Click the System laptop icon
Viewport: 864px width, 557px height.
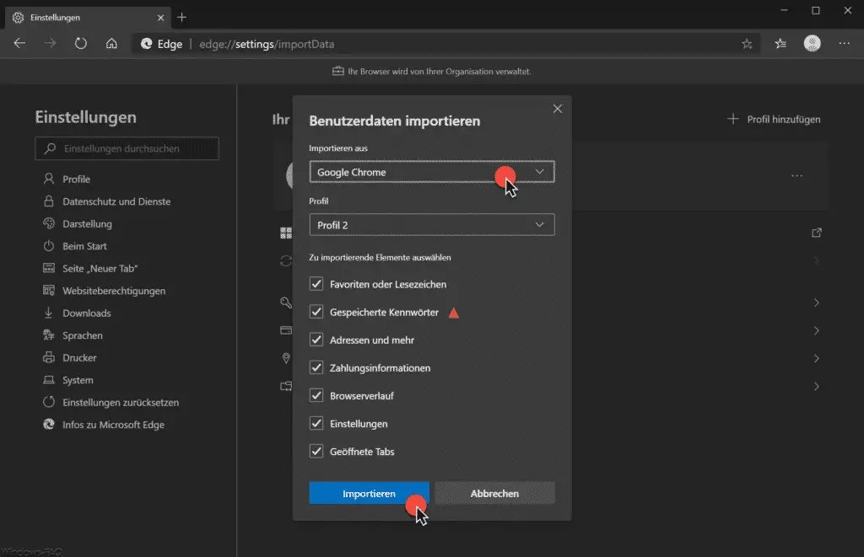click(x=49, y=380)
